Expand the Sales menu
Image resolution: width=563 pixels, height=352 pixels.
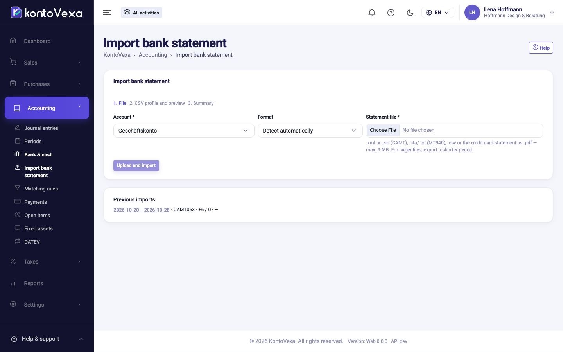click(x=47, y=63)
